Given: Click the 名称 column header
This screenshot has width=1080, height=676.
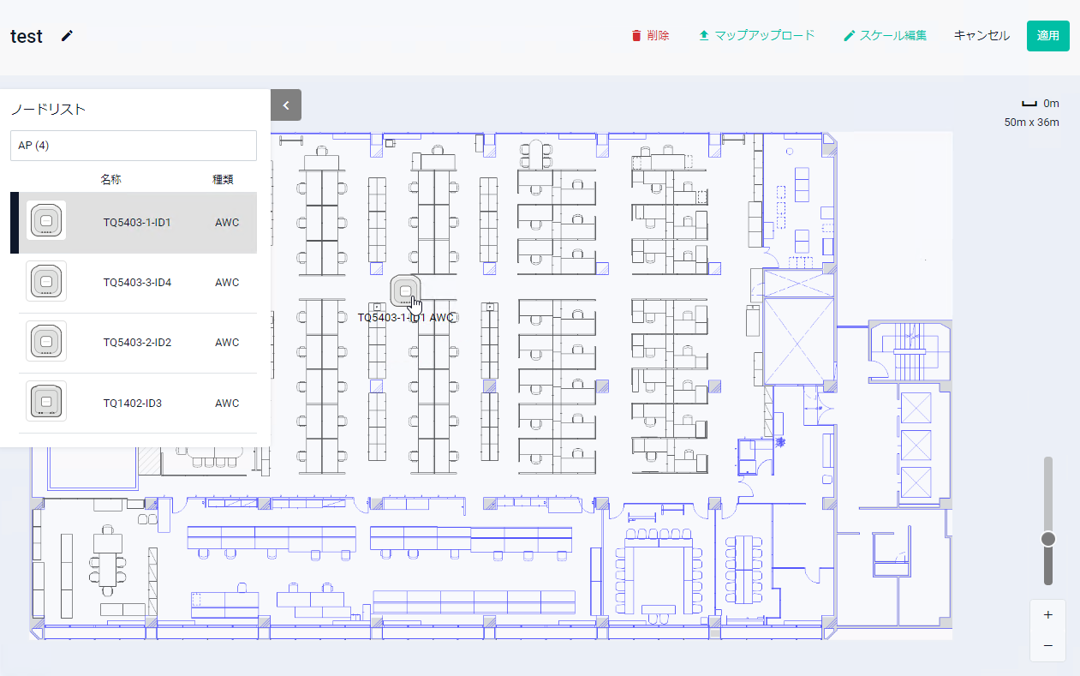Looking at the screenshot, I should [110, 180].
